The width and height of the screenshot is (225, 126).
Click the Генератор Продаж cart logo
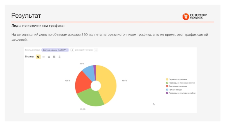pyautogui.click(x=186, y=17)
